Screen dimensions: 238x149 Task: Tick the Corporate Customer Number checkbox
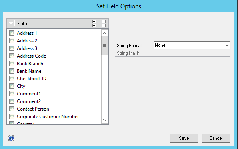(12, 117)
